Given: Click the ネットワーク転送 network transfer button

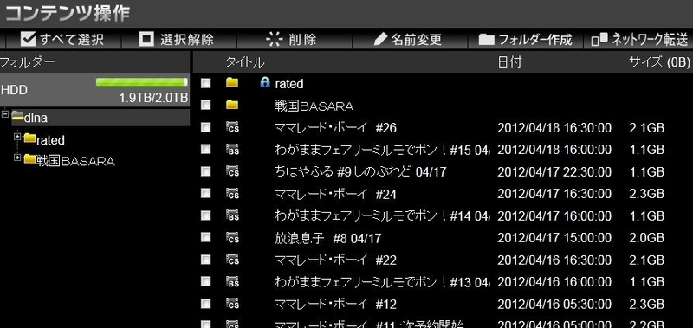Looking at the screenshot, I should (x=639, y=40).
